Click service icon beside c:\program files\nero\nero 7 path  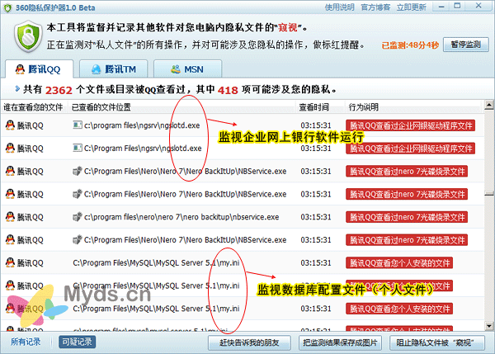[78, 217]
